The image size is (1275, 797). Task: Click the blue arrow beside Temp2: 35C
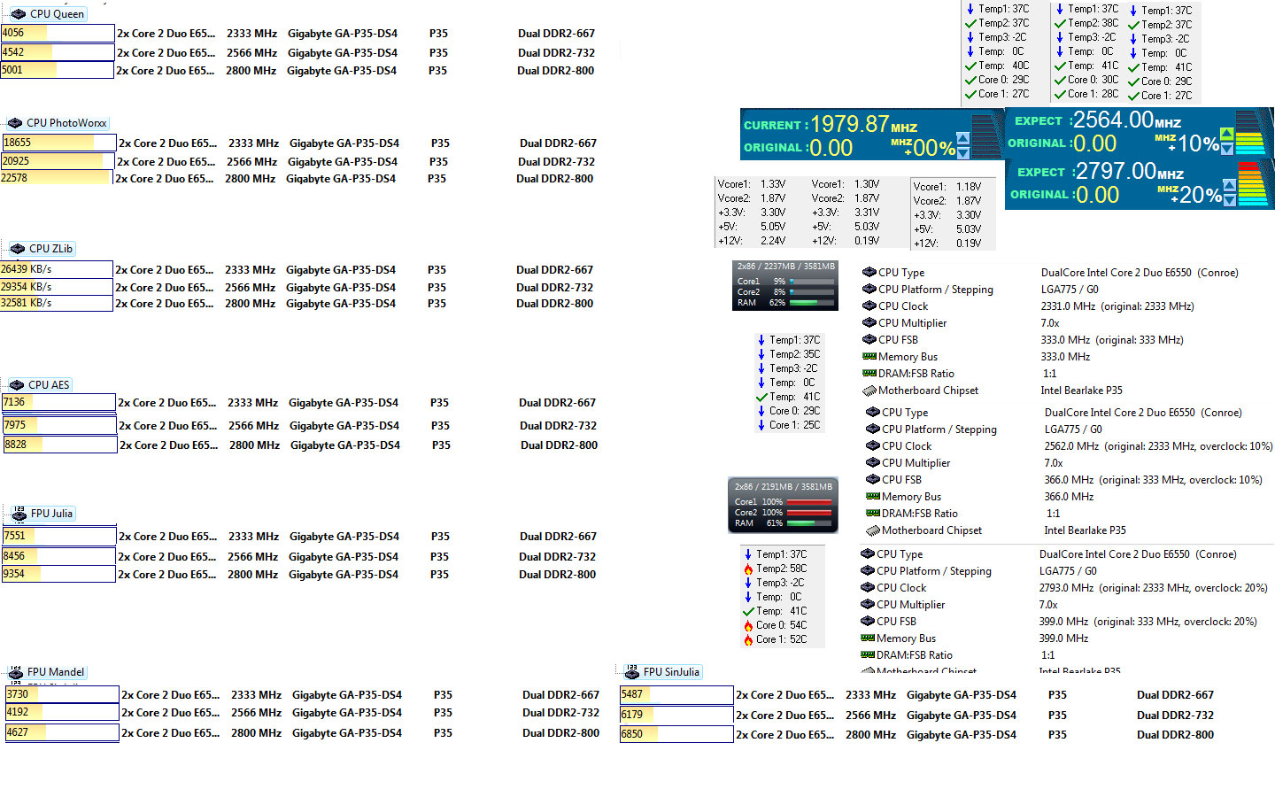coord(761,354)
